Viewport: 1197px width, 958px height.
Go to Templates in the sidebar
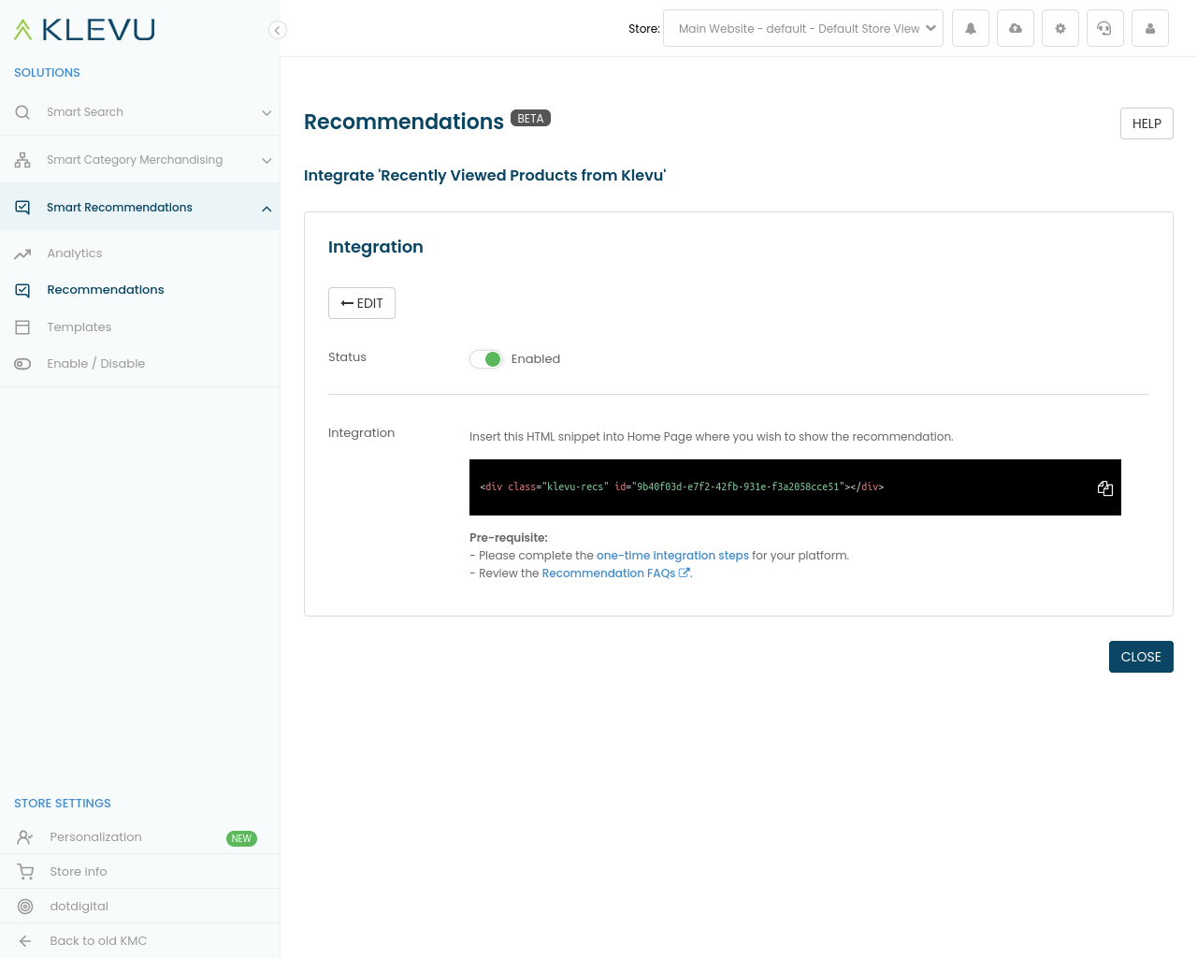79,327
